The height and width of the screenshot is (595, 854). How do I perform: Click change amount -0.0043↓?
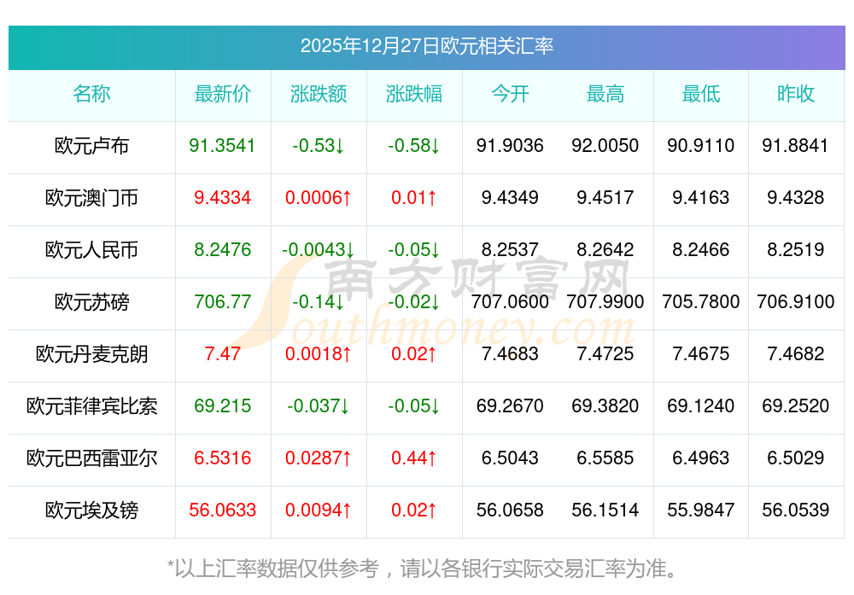pos(318,249)
